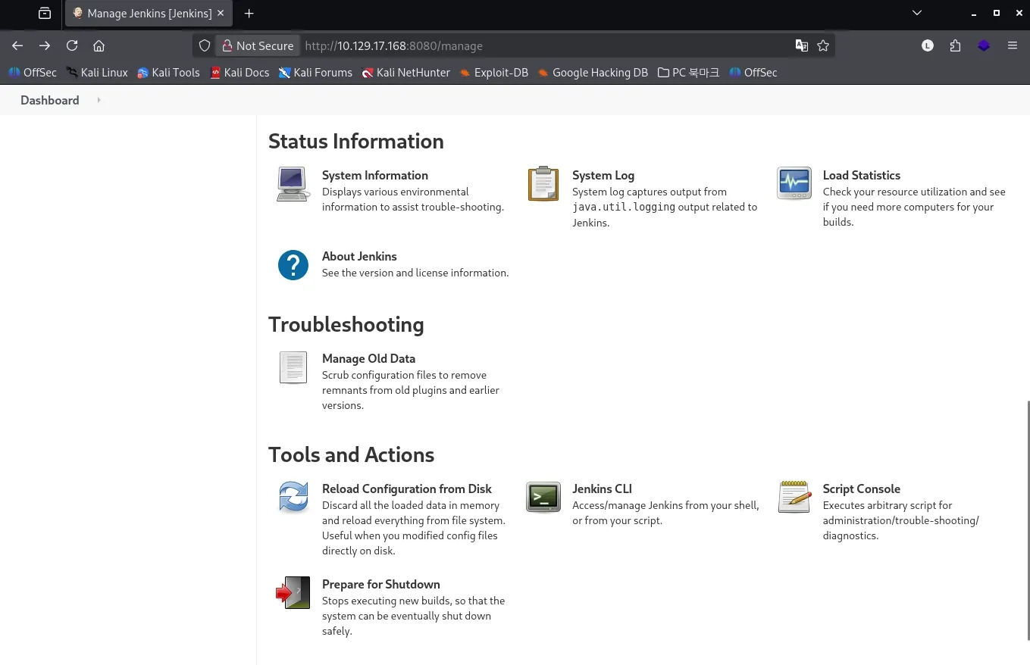Click the purple extension icon in toolbar
Screen dimensions: 1030x665
(x=984, y=45)
